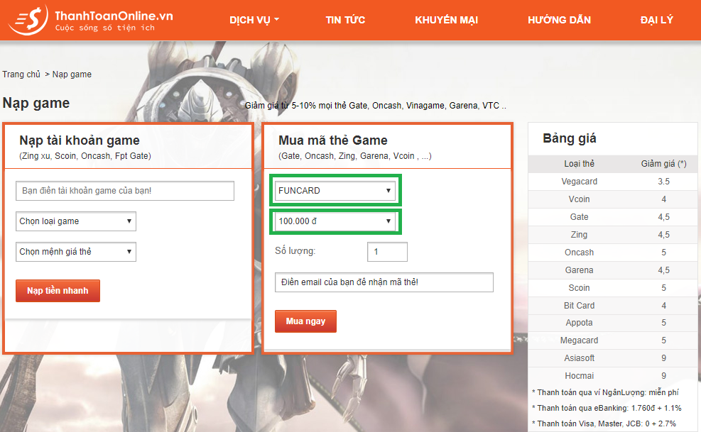
Task: Click the Oncash row in price table
Action: (612, 253)
